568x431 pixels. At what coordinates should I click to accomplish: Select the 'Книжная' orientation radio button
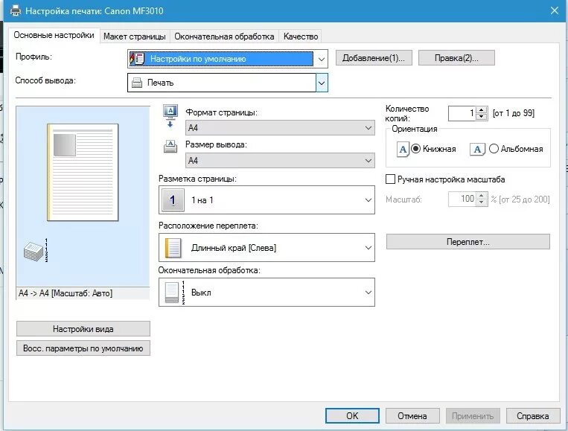[415, 149]
